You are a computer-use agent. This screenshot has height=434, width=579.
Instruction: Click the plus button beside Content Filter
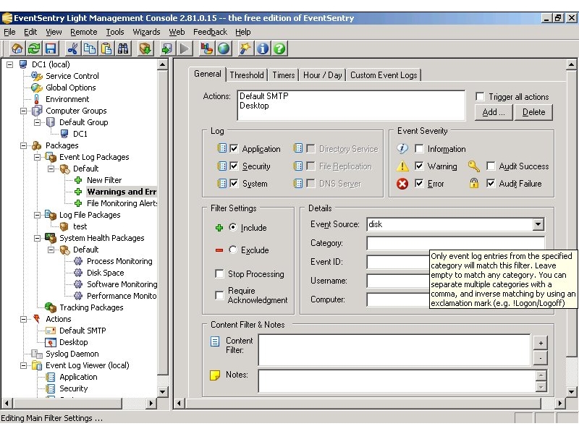point(541,343)
